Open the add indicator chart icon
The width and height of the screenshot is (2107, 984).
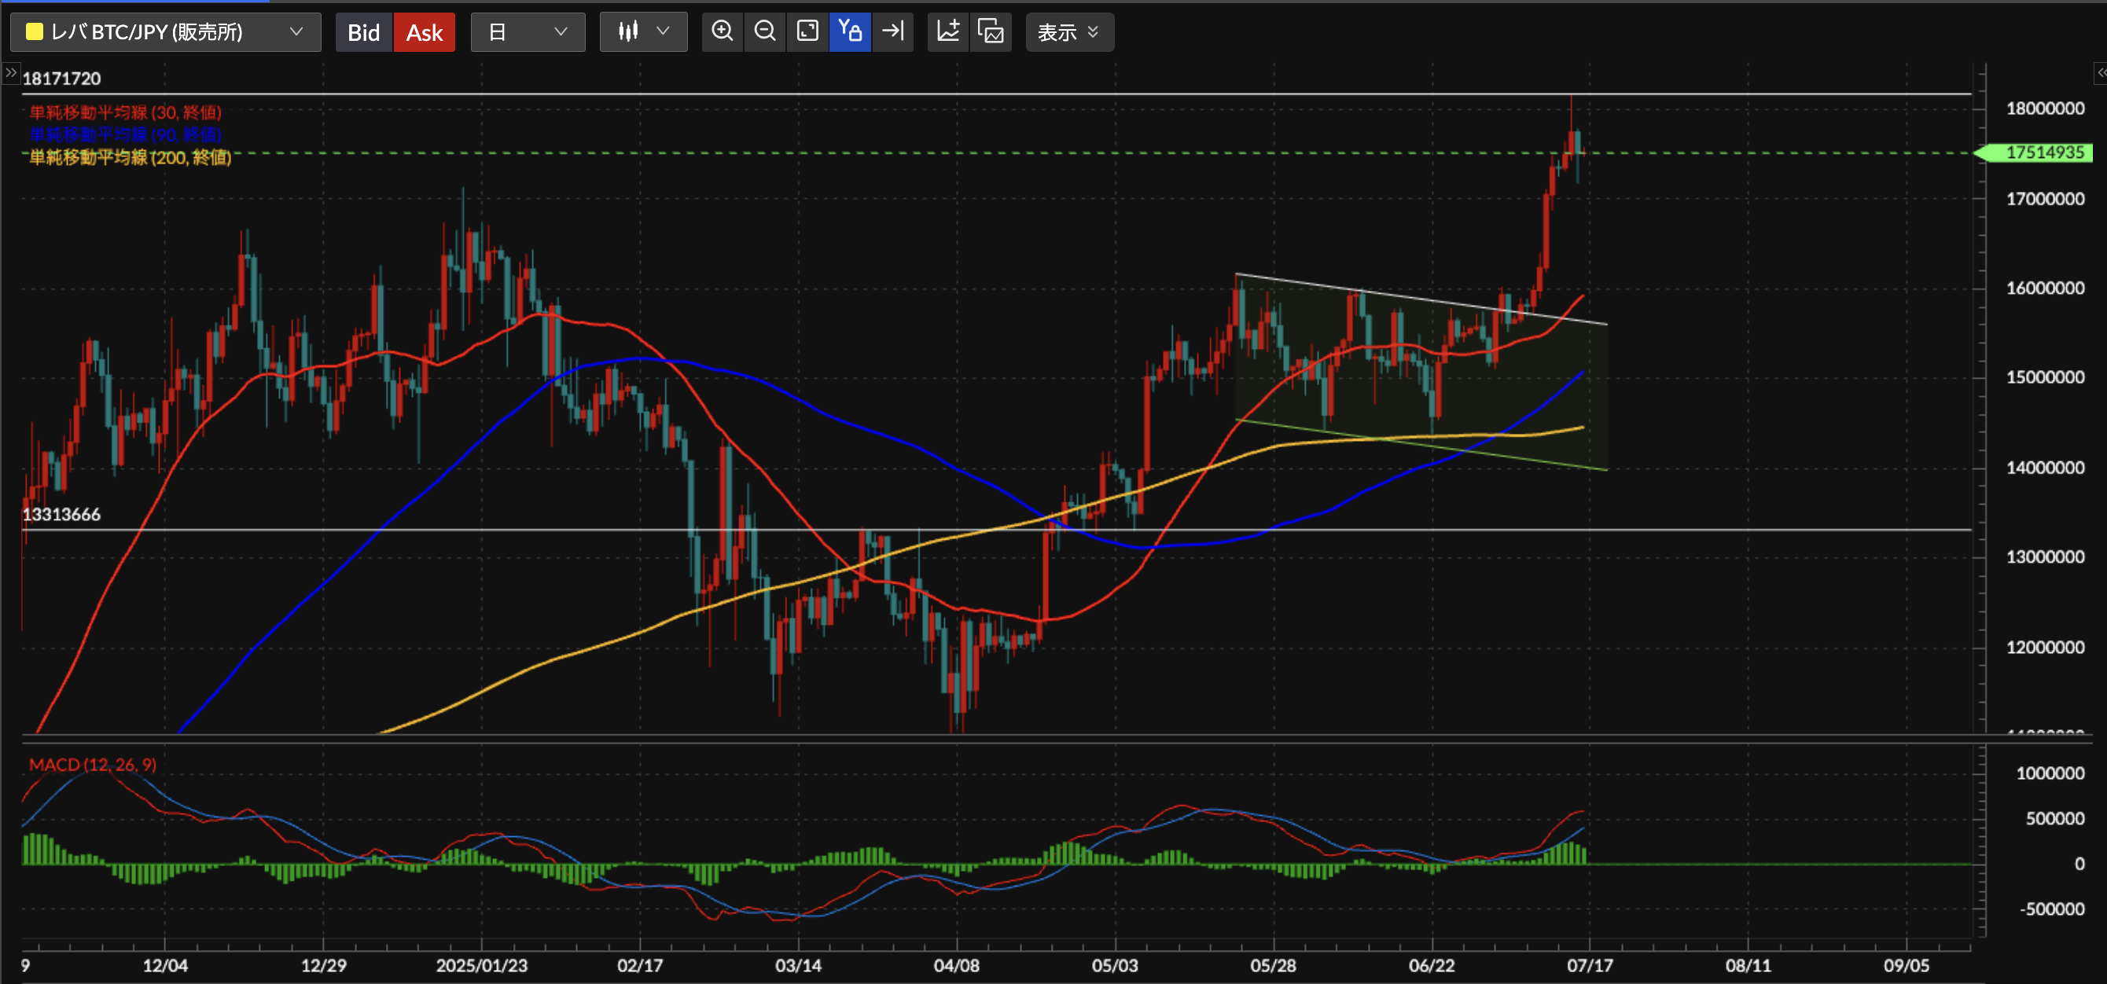pos(948,32)
